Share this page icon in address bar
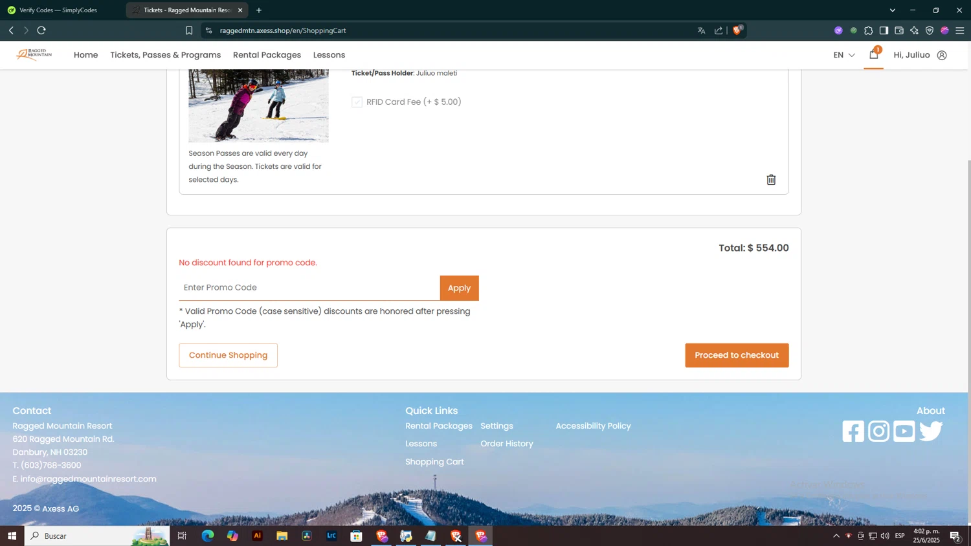 (719, 30)
